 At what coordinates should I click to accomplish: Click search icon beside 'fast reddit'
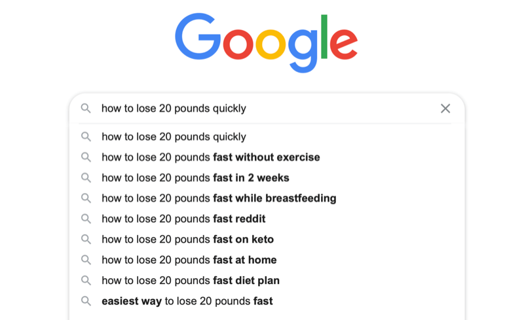86,219
